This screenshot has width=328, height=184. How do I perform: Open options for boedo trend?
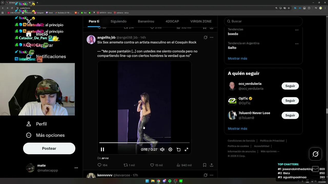(297, 30)
